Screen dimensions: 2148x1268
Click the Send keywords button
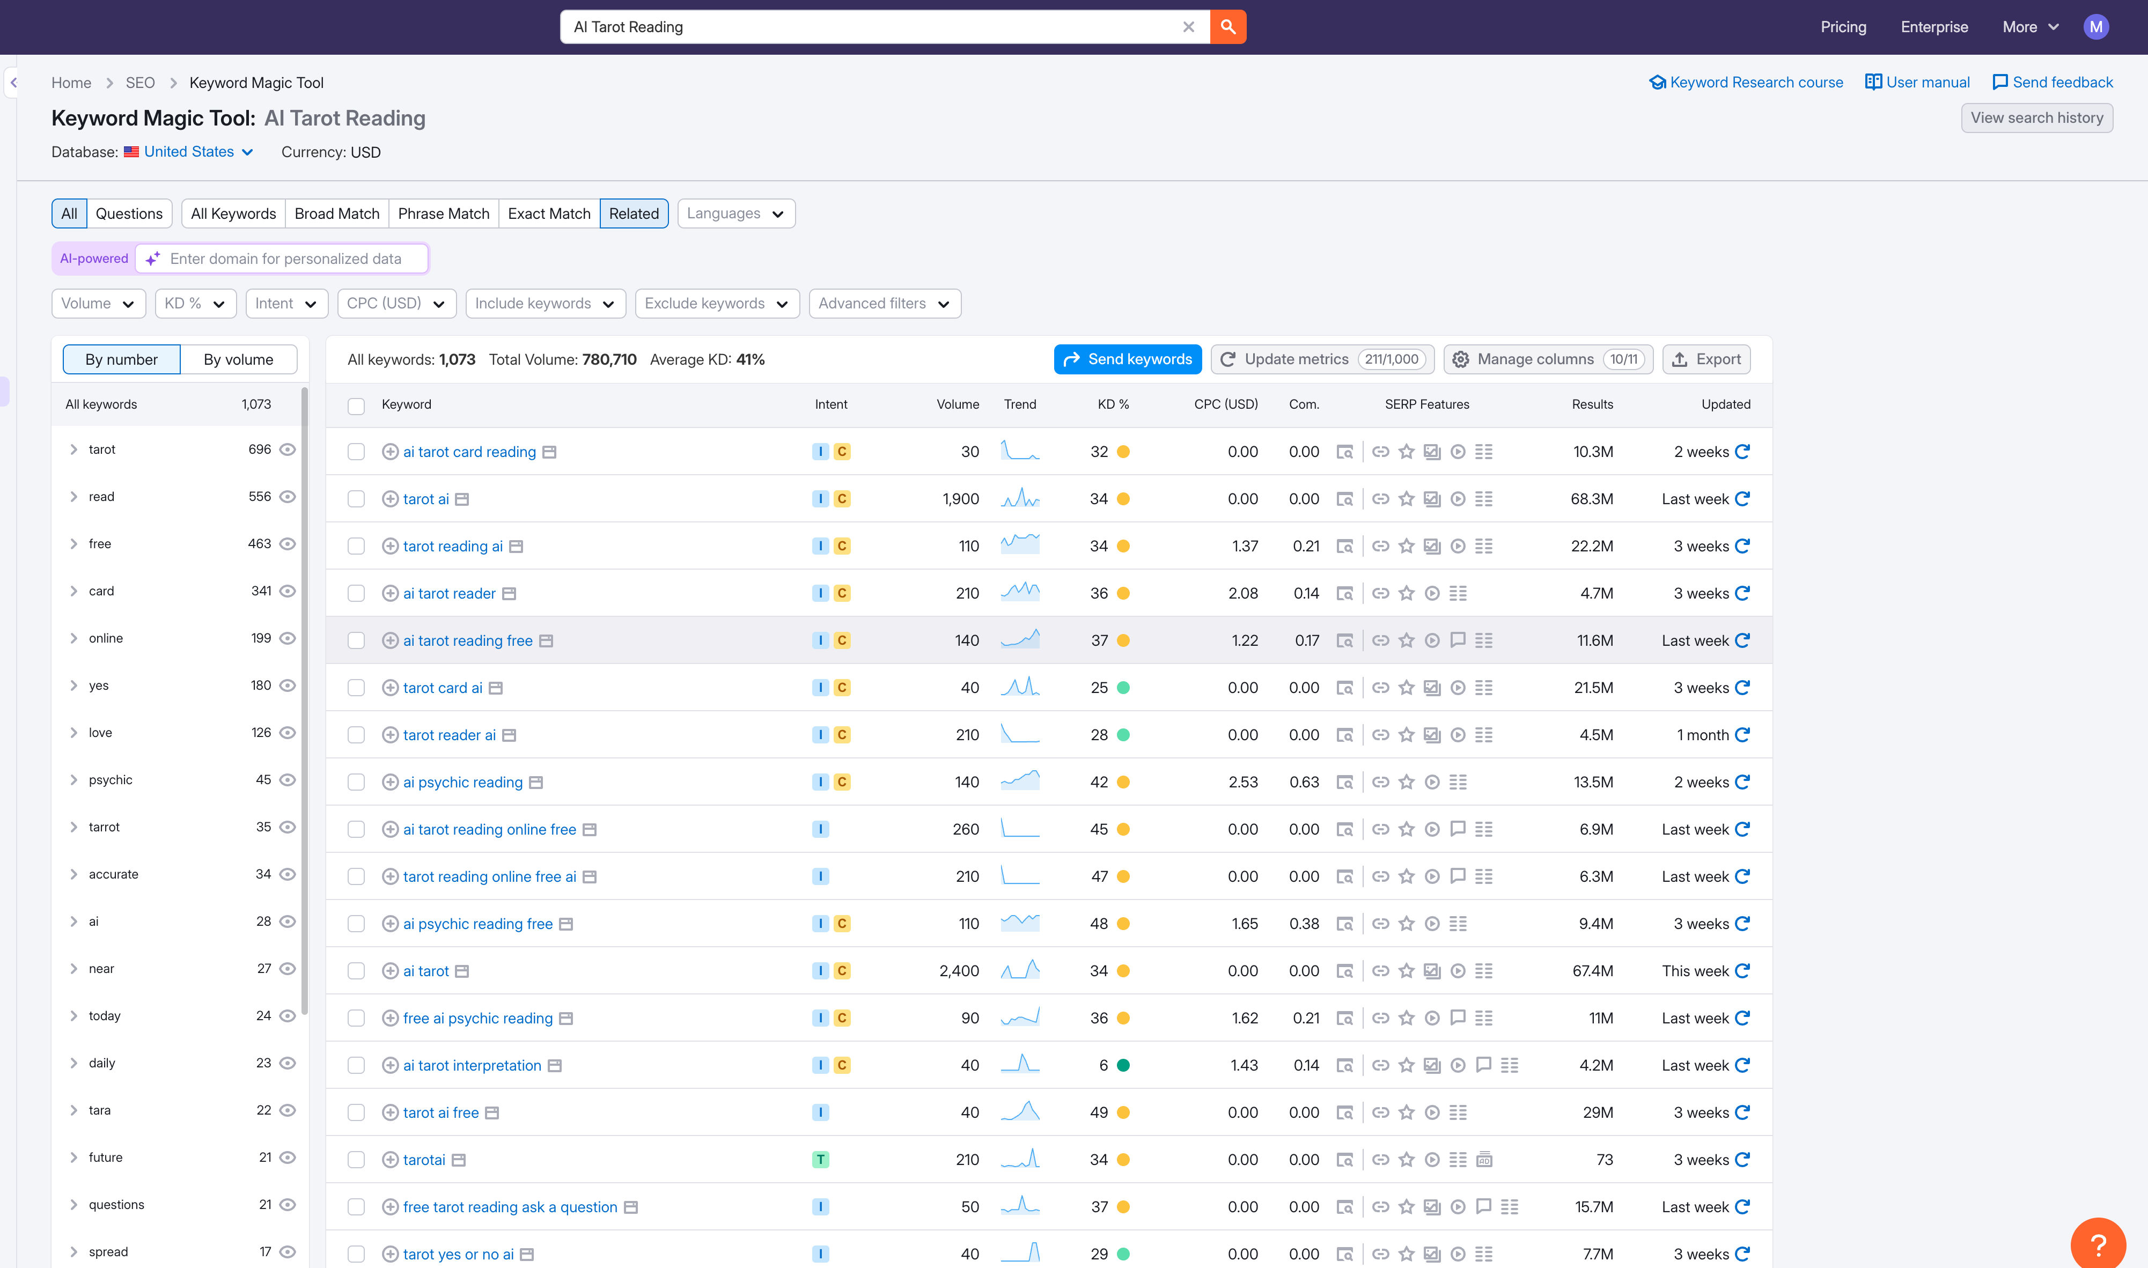coord(1127,360)
